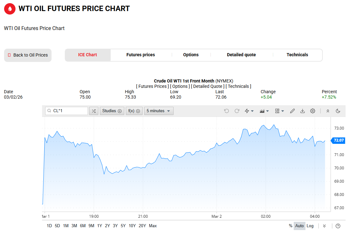
Task: Select the 1Y time range
Action: [100, 226]
